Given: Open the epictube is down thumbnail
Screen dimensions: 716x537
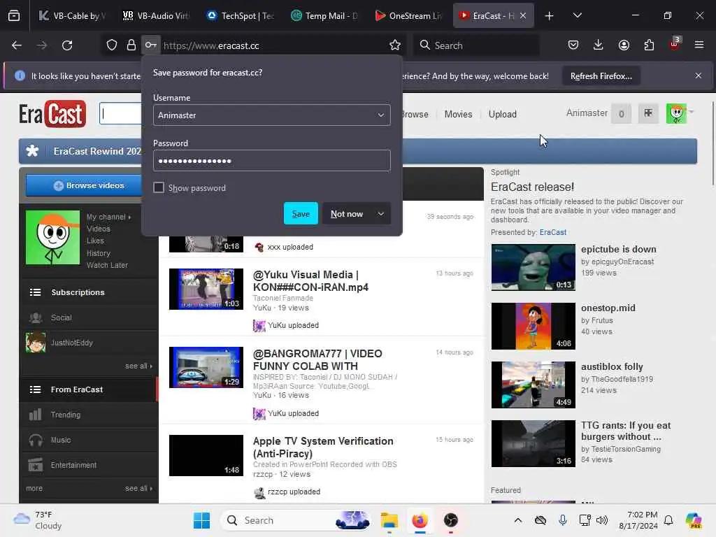Looking at the screenshot, I should (x=533, y=267).
